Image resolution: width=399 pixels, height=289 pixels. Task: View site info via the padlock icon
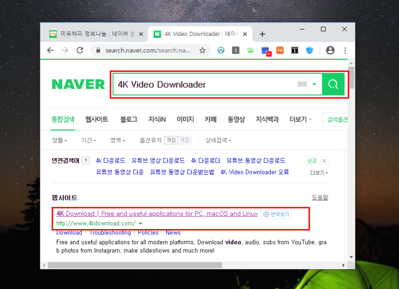pos(98,50)
